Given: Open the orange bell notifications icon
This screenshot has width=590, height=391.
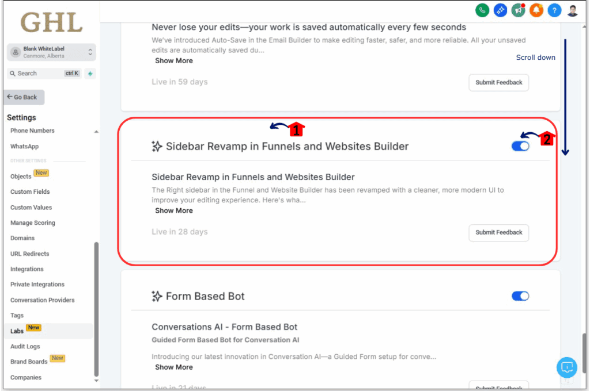Looking at the screenshot, I should [536, 10].
